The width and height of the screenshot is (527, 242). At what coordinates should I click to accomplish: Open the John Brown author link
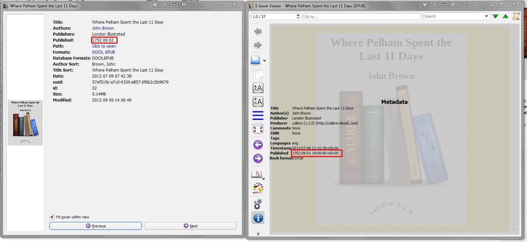tap(103, 28)
